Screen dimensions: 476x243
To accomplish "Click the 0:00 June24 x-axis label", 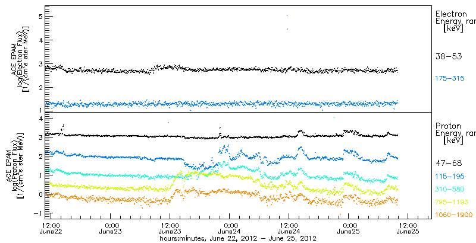I will (x=230, y=228).
